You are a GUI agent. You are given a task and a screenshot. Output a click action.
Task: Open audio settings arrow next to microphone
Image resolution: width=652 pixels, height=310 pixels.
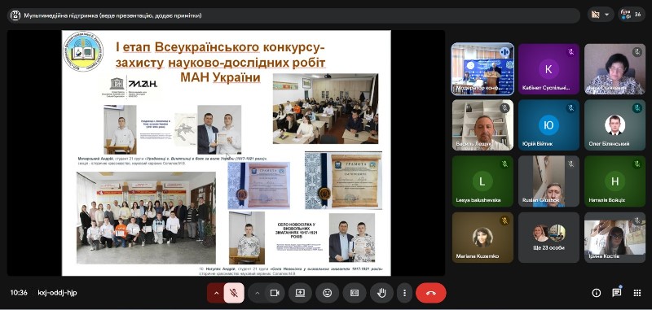tap(216, 293)
